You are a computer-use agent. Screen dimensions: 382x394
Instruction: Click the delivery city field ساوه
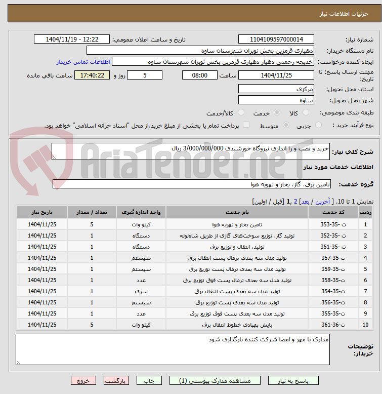pos(276,100)
